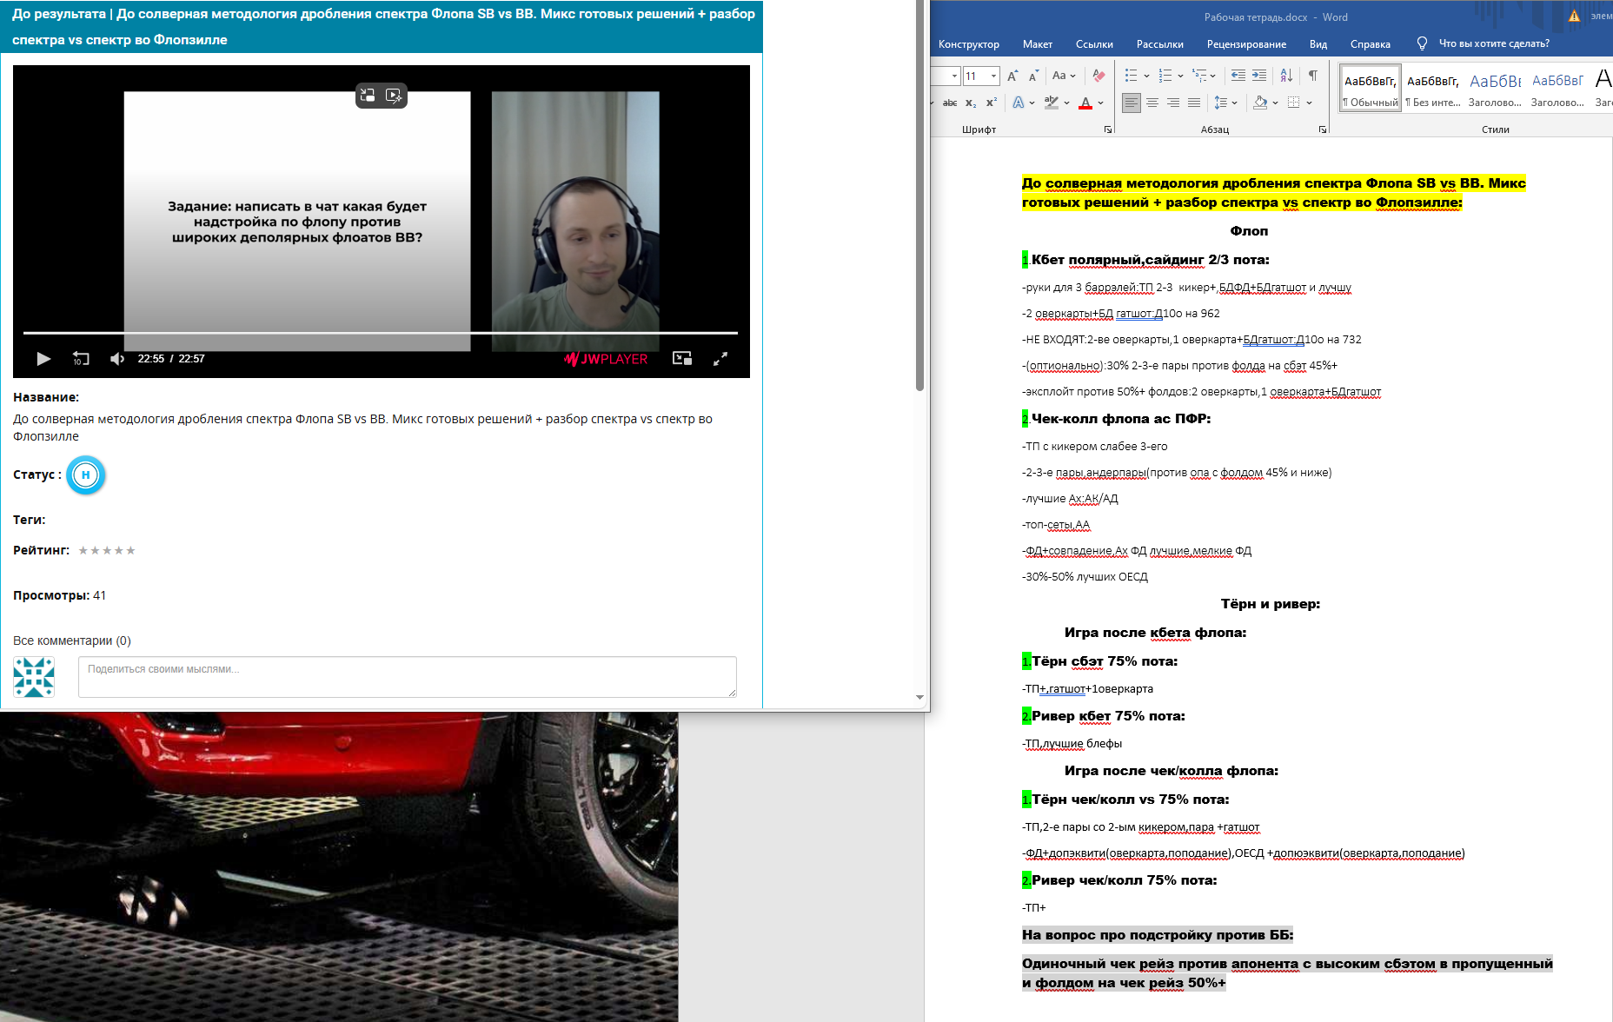Open picture-in-picture mode in video player

682,358
